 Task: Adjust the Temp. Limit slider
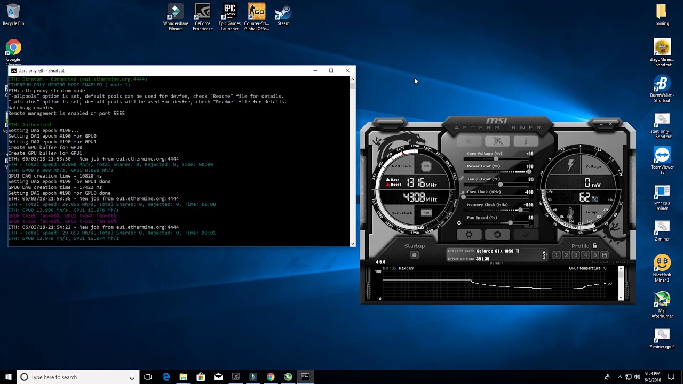point(497,185)
